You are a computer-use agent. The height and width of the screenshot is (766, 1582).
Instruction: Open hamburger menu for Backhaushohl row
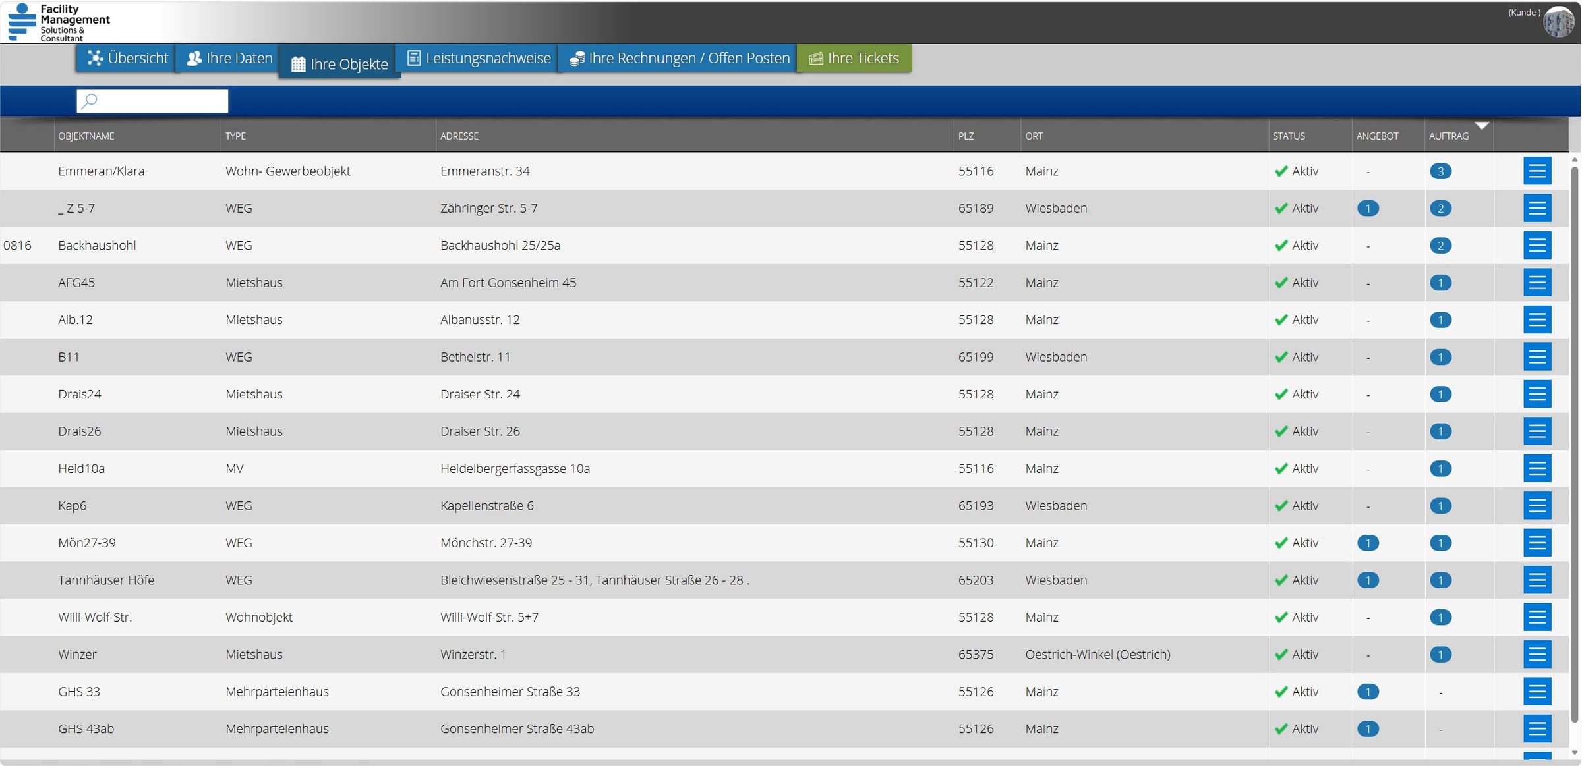click(x=1537, y=246)
